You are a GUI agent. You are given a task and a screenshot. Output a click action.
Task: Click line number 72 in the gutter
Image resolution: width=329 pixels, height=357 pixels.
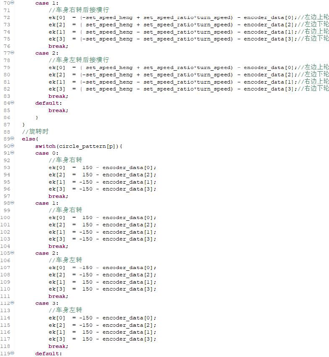point(7,18)
